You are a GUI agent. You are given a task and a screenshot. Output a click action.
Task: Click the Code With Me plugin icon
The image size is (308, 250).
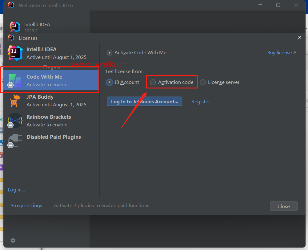click(x=15, y=80)
